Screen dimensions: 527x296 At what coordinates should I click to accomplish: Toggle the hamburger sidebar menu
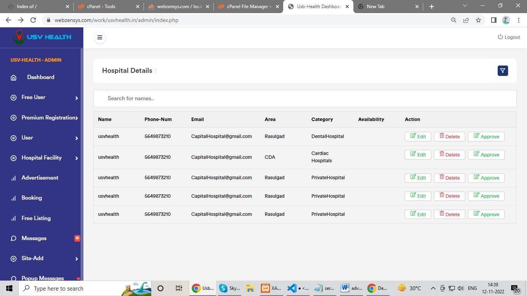(100, 37)
